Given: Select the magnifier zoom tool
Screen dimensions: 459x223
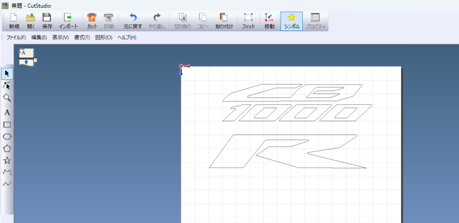Looking at the screenshot, I should pos(7,97).
